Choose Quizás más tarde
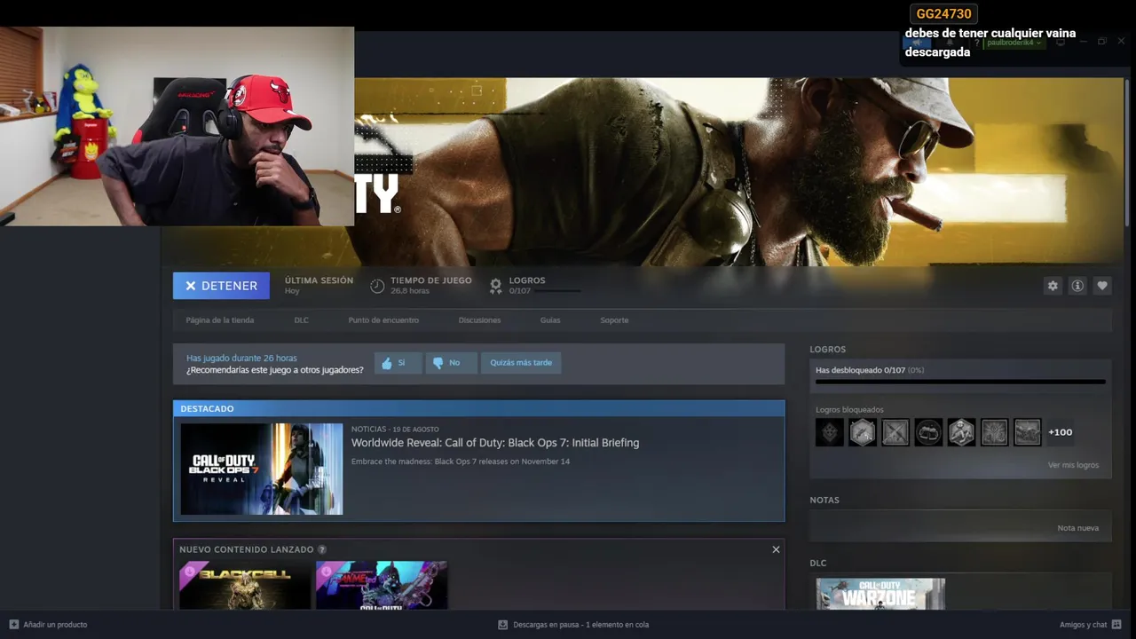 pyautogui.click(x=521, y=362)
